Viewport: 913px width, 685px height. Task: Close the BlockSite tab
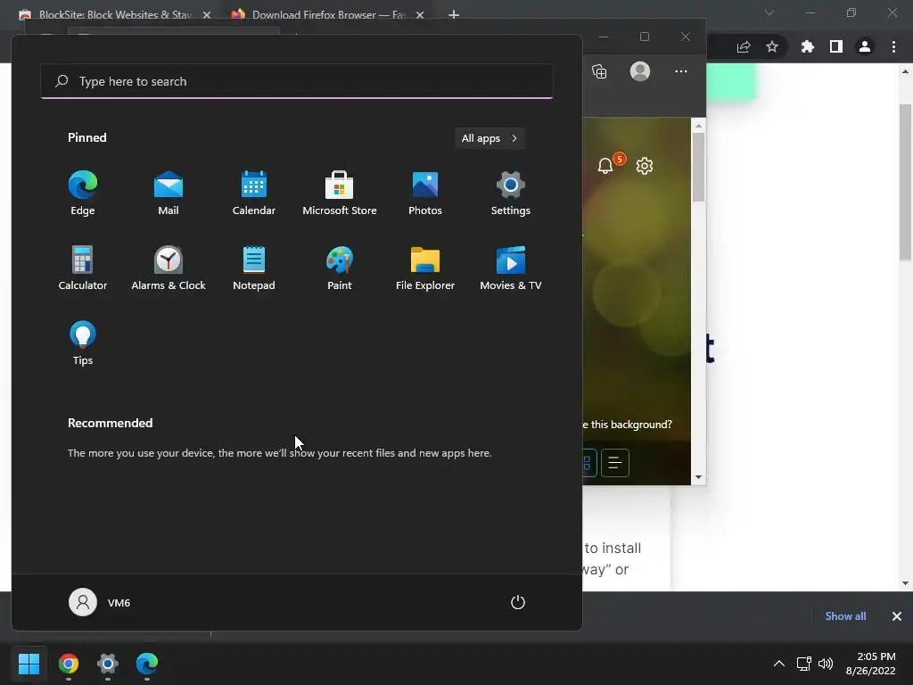pos(207,15)
